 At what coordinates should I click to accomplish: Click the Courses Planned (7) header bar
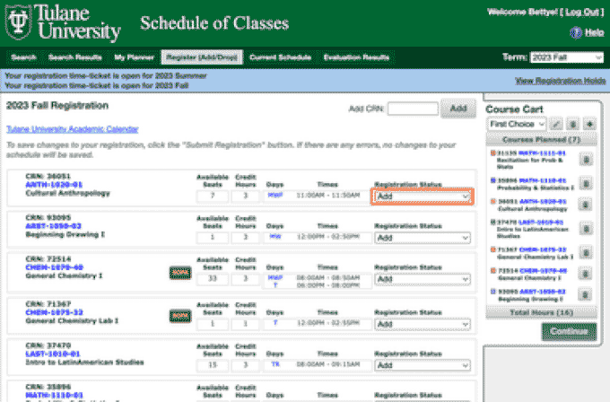pos(541,139)
